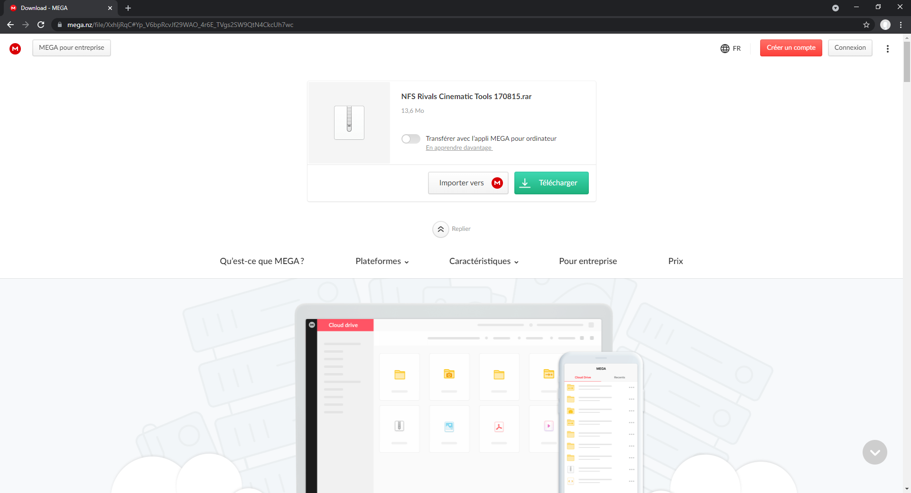Click the Télécharger download button
The width and height of the screenshot is (911, 493).
(551, 183)
